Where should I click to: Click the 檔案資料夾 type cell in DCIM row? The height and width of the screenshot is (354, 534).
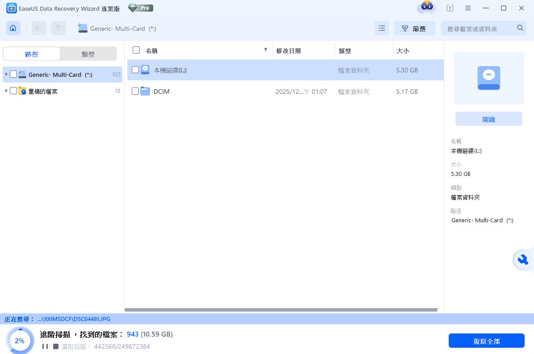point(354,92)
